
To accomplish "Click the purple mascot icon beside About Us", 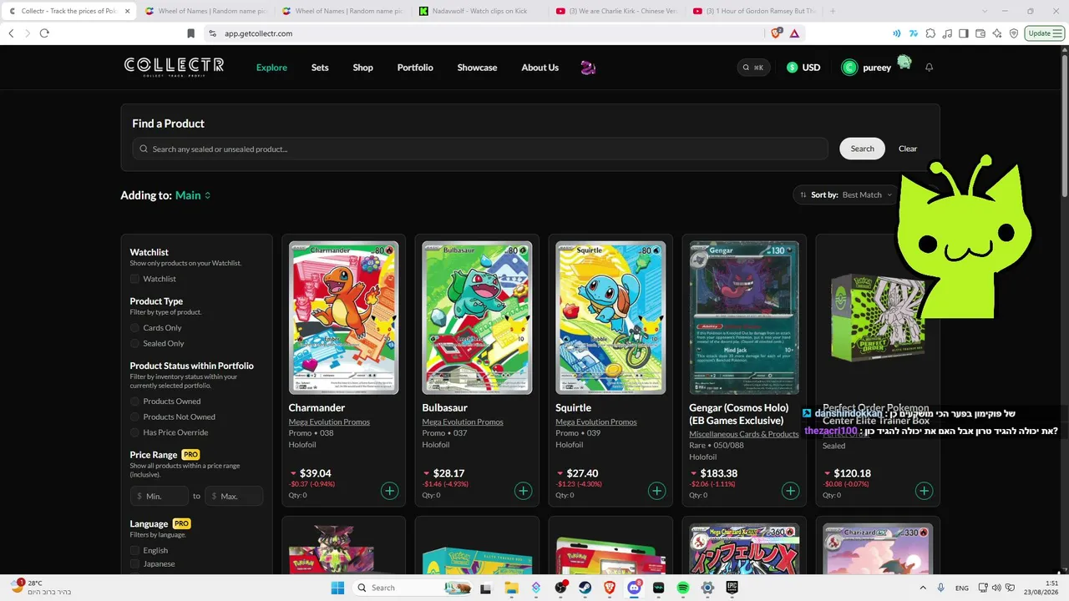I will (588, 68).
